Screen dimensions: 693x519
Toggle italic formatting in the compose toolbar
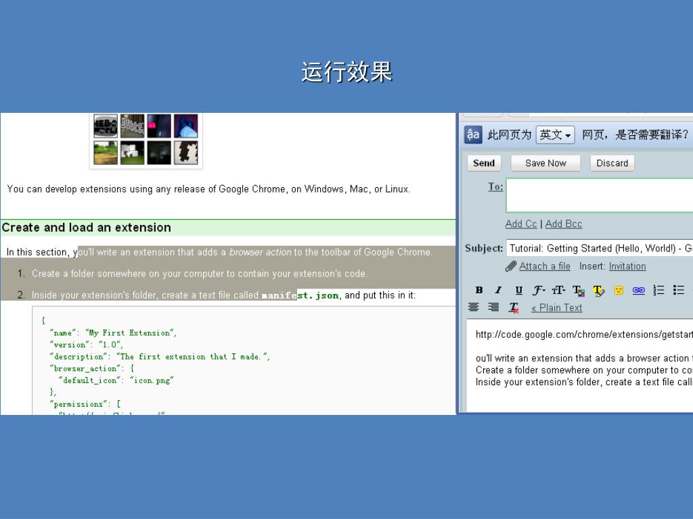click(499, 290)
